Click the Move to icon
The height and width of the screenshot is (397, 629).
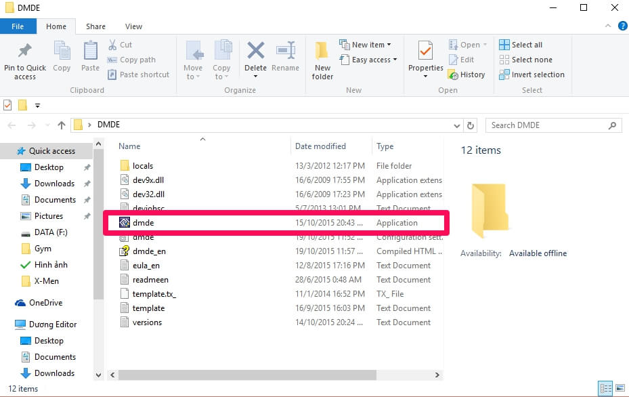click(x=194, y=51)
